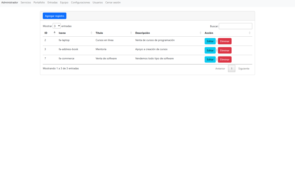
Task: Navigate to the Equipo section
Action: pos(64,3)
